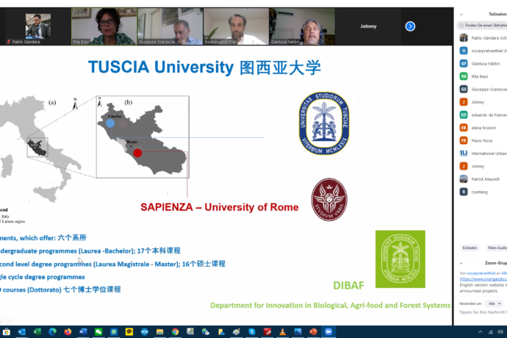Click the Sapienza maroon seal logo

[x=329, y=200]
